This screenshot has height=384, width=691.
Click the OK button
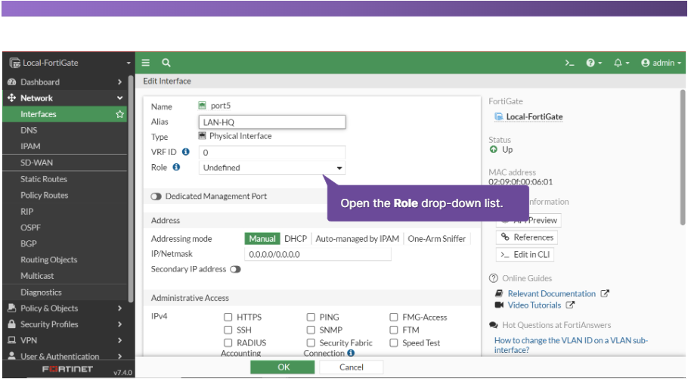[283, 367]
